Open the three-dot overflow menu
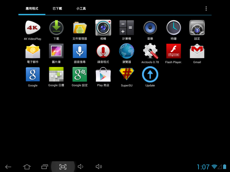Viewport: 230px width, 172px height. click(x=206, y=9)
